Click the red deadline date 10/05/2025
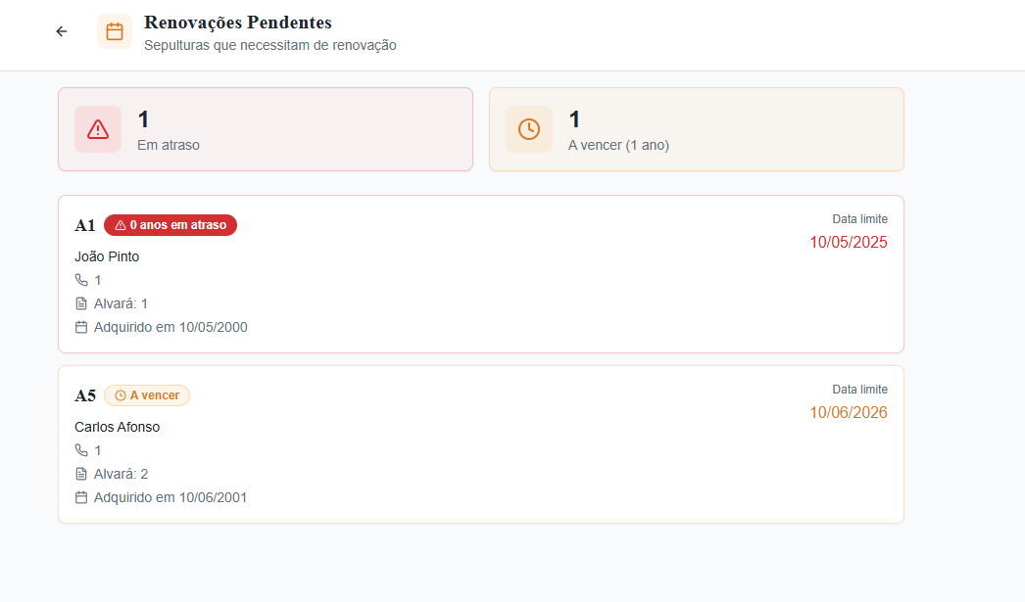This screenshot has width=1025, height=602. click(849, 243)
